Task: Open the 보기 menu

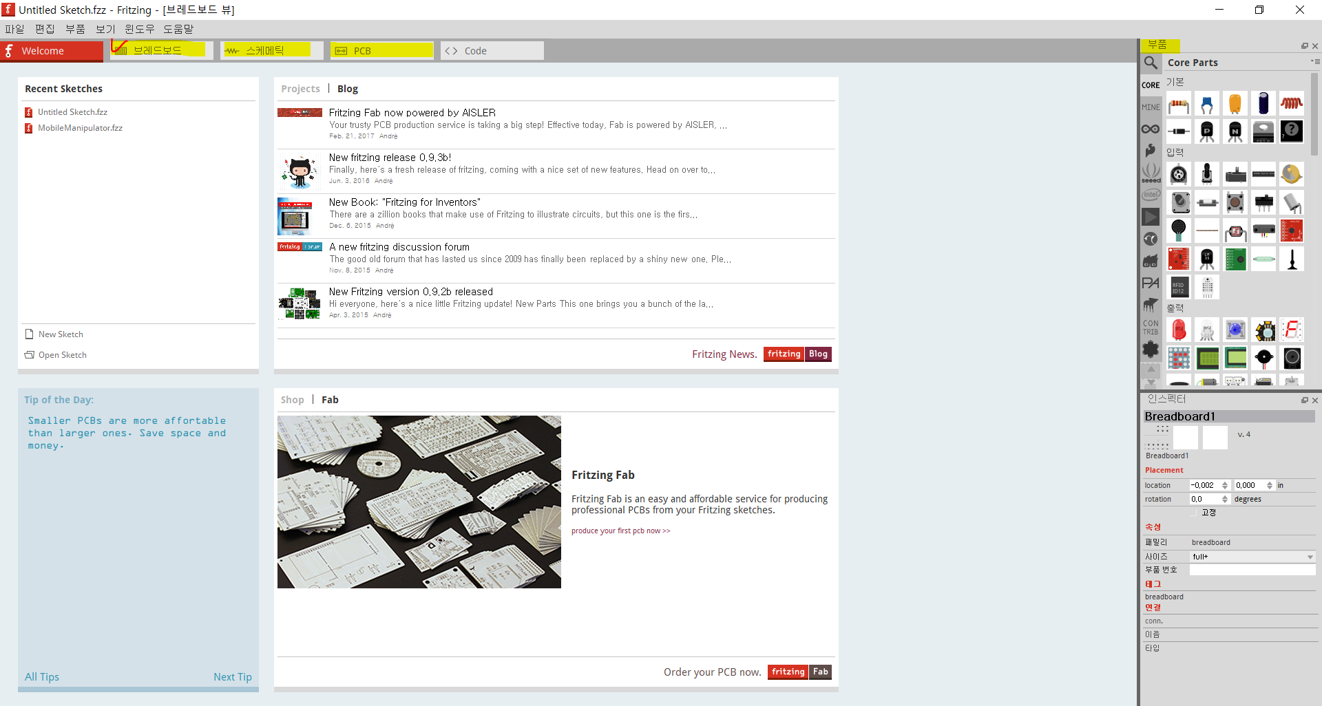Action: tap(105, 29)
